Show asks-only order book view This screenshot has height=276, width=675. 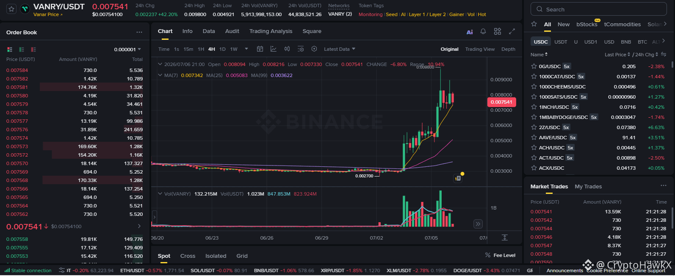[x=33, y=50]
